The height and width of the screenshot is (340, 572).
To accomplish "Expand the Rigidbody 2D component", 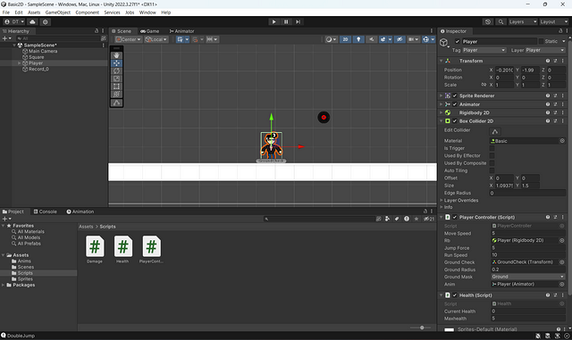I will coord(442,112).
